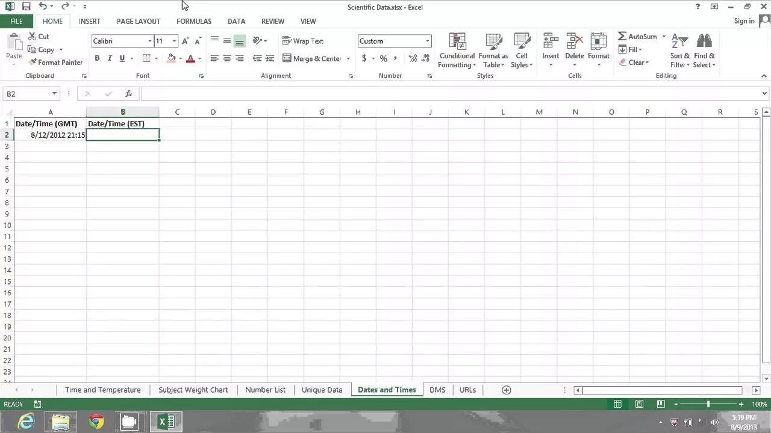Toggle Top Align vertical alignment
771x433 pixels.
(x=214, y=41)
